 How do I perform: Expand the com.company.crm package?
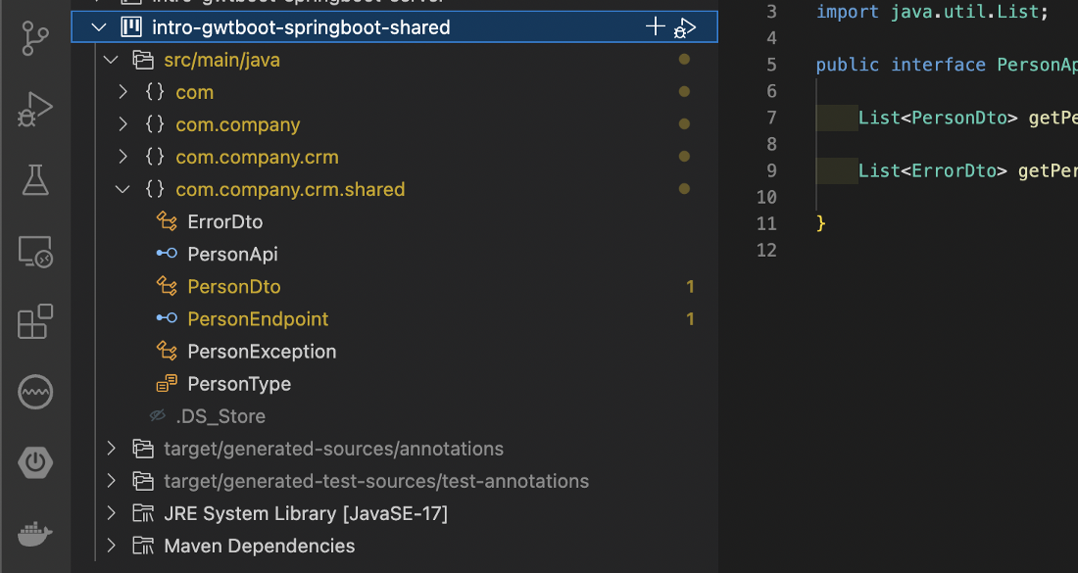[123, 157]
